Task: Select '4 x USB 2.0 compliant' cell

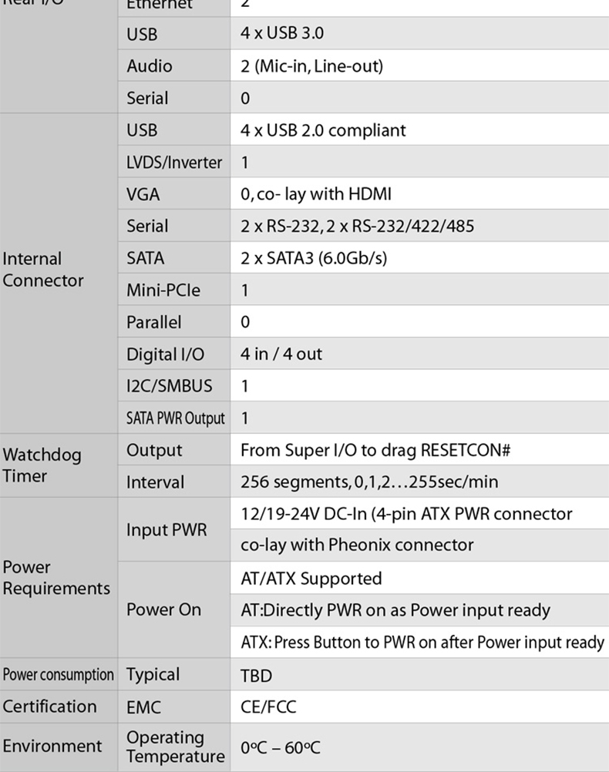Action: point(420,129)
